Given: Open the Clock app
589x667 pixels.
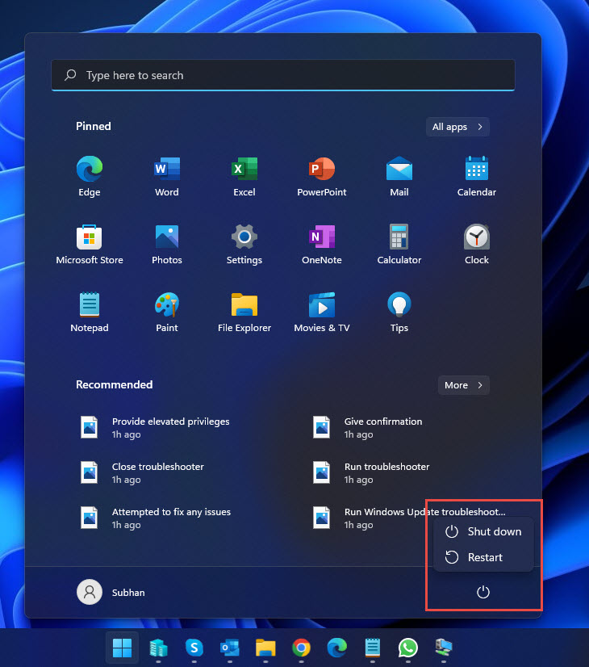Looking at the screenshot, I should click(476, 244).
